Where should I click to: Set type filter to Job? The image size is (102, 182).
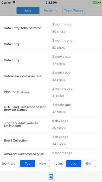click(x=74, y=163)
